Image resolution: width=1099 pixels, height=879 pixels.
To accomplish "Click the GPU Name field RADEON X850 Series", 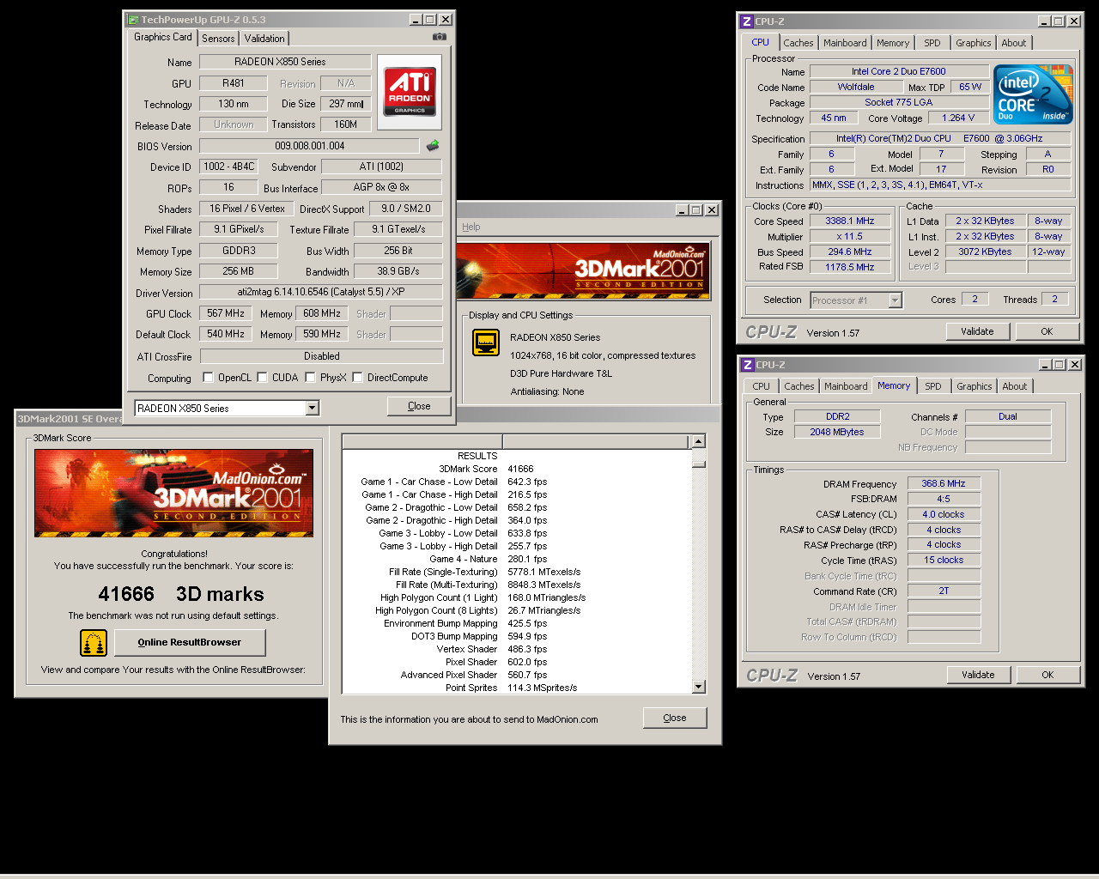I will [x=285, y=62].
